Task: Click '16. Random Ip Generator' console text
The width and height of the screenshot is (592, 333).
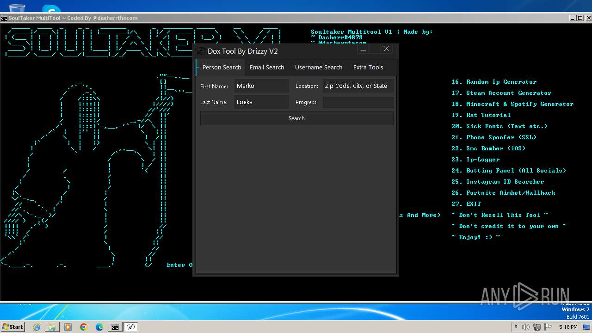Action: [x=494, y=82]
